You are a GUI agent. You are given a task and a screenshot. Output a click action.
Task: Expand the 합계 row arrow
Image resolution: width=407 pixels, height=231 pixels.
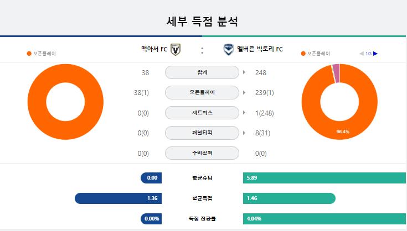[244, 72]
